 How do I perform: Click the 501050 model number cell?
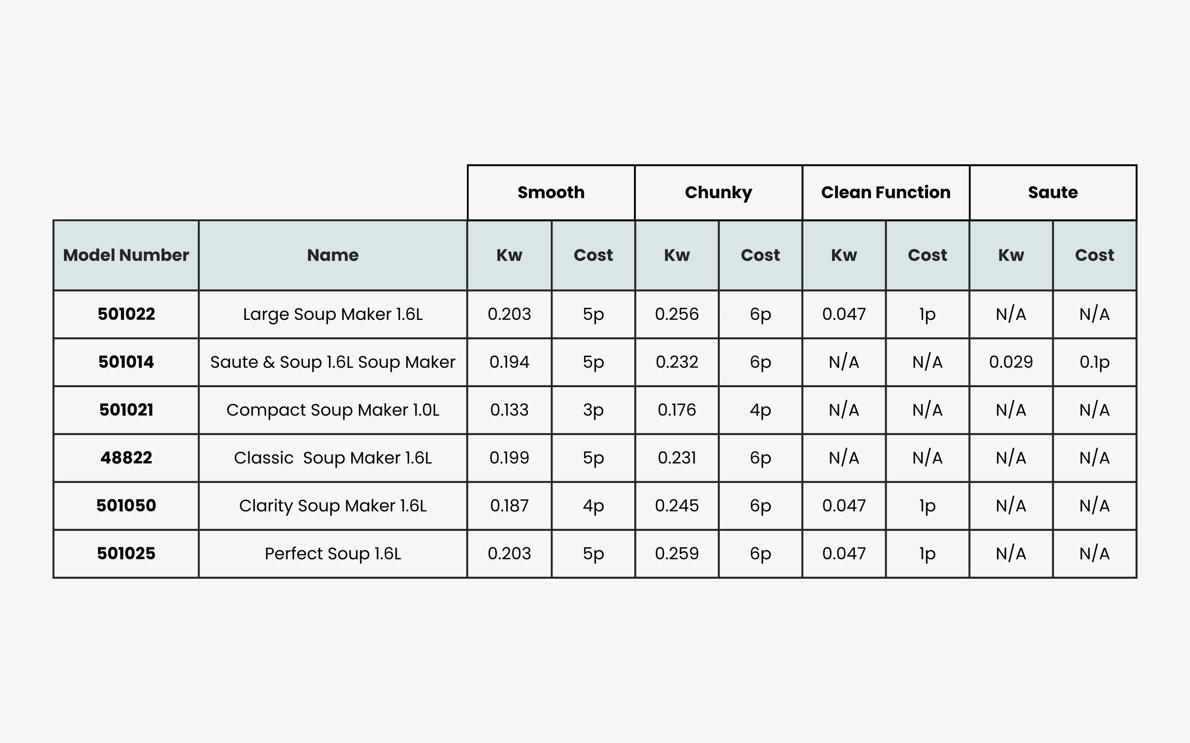[126, 505]
